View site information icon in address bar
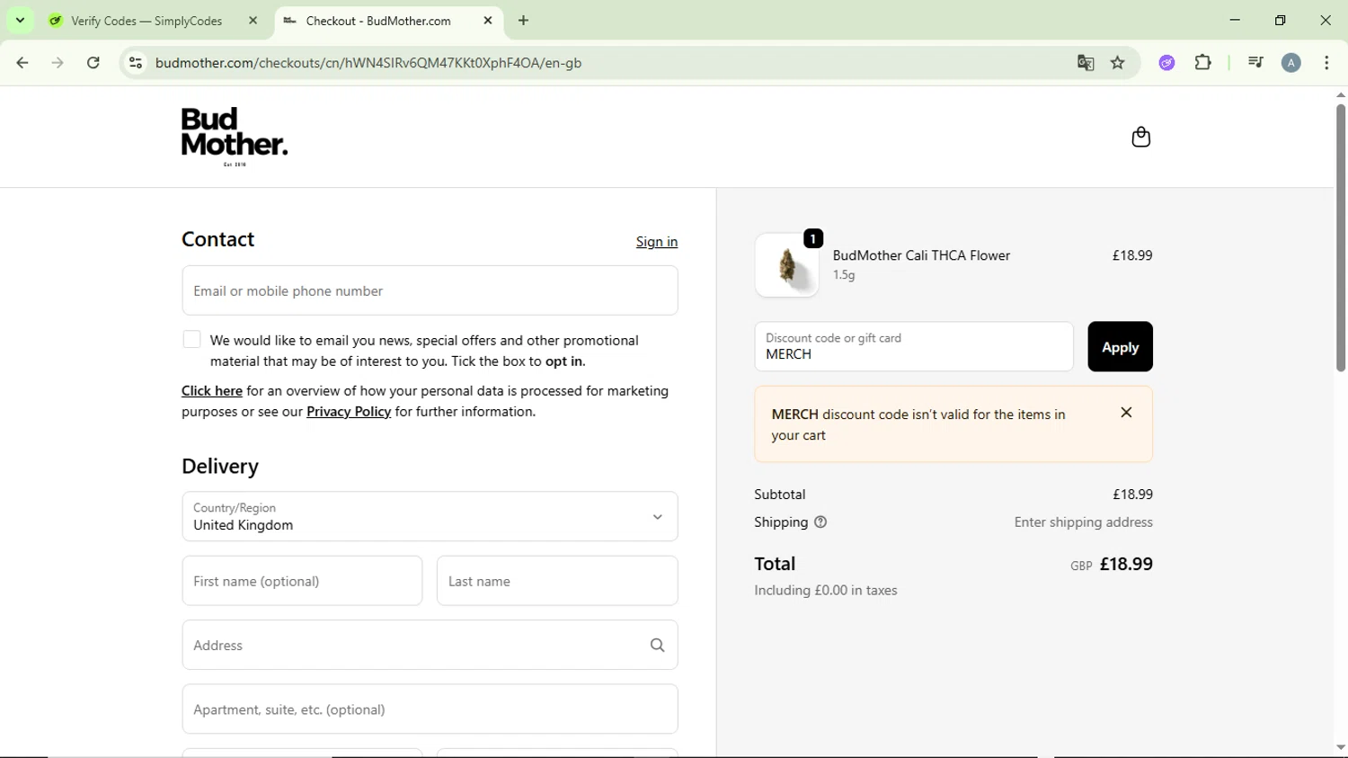 click(136, 63)
